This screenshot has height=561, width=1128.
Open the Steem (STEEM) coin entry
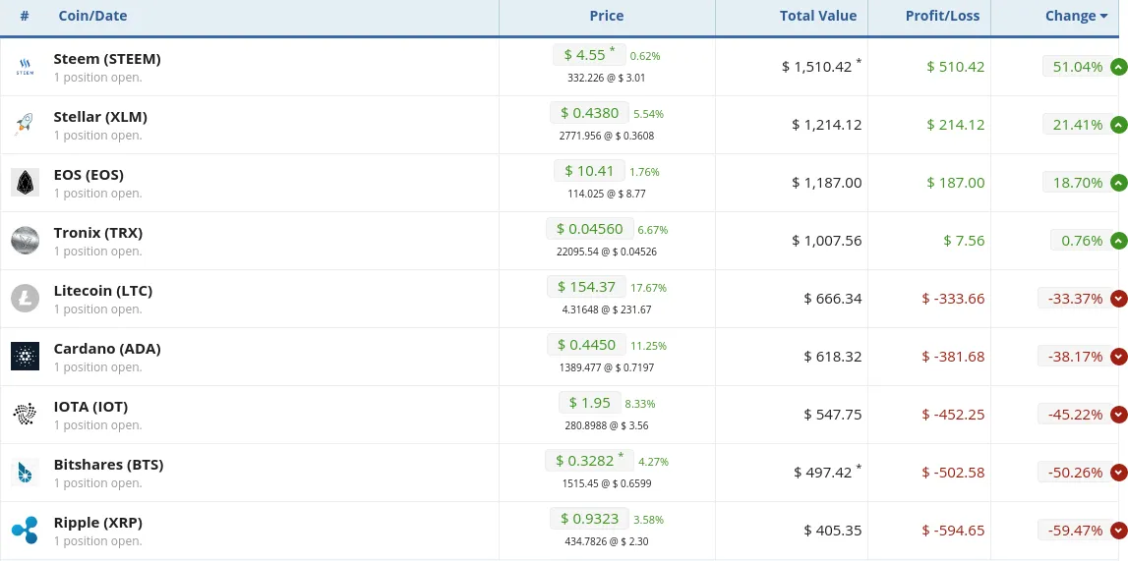[107, 59]
